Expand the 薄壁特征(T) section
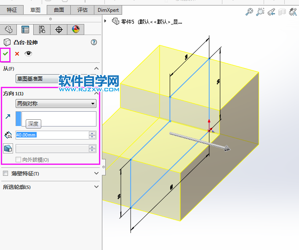 pos(96,173)
